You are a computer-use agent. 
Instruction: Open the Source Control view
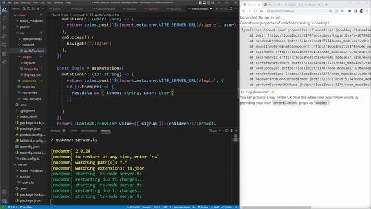click(4, 27)
